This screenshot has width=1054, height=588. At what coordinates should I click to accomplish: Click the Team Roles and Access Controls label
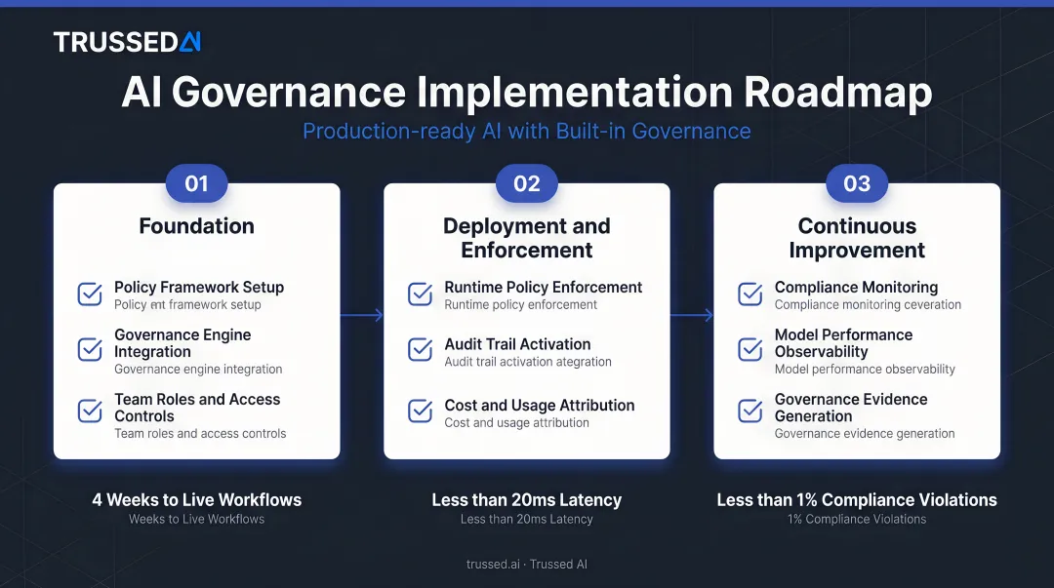pyautogui.click(x=197, y=408)
